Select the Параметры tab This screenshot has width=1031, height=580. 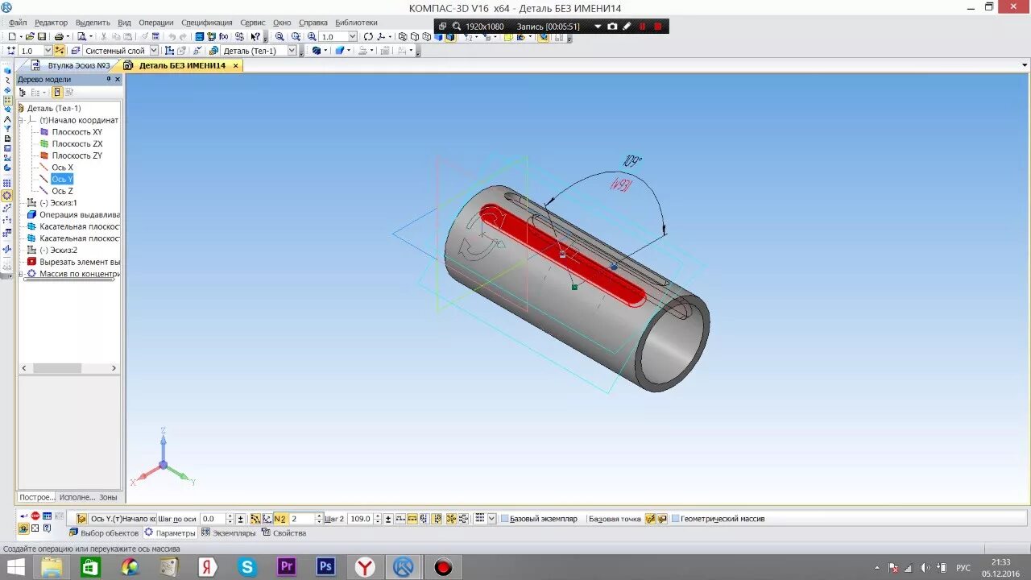tap(170, 533)
